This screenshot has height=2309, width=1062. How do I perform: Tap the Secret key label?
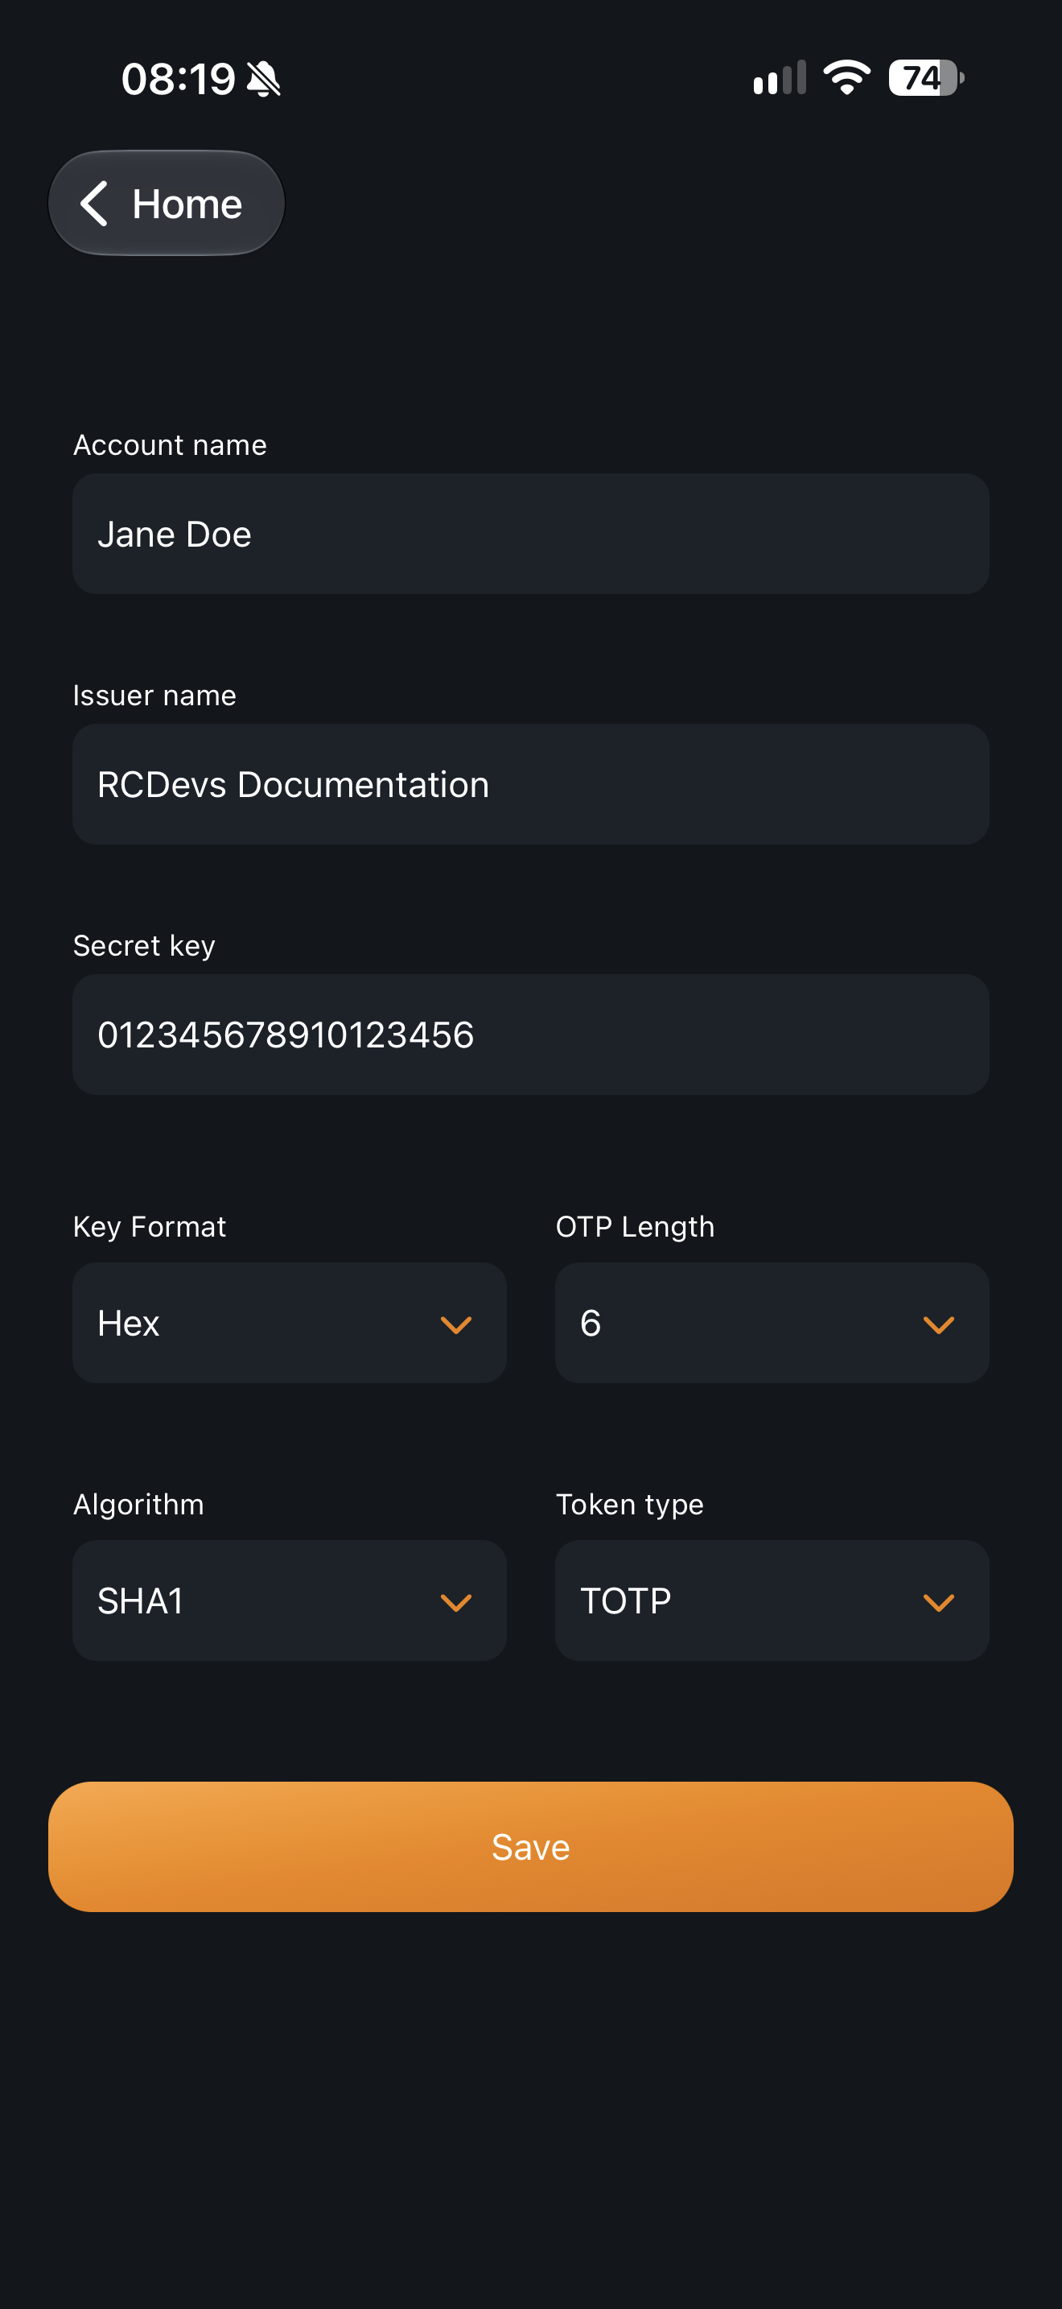click(144, 946)
